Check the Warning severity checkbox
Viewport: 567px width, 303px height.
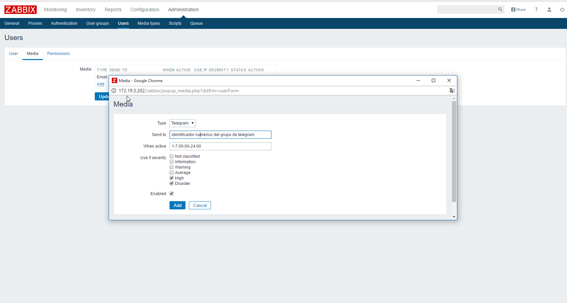click(x=172, y=167)
